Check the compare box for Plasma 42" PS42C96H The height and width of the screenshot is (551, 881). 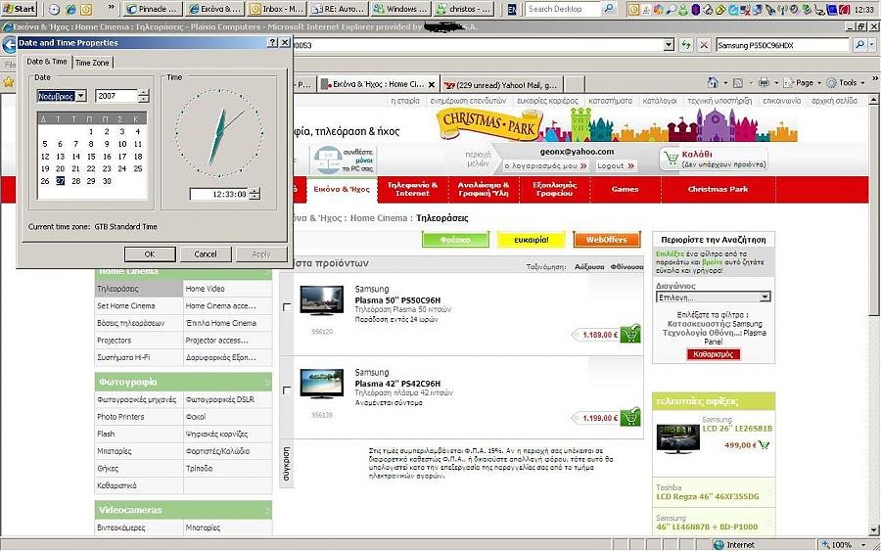(287, 390)
